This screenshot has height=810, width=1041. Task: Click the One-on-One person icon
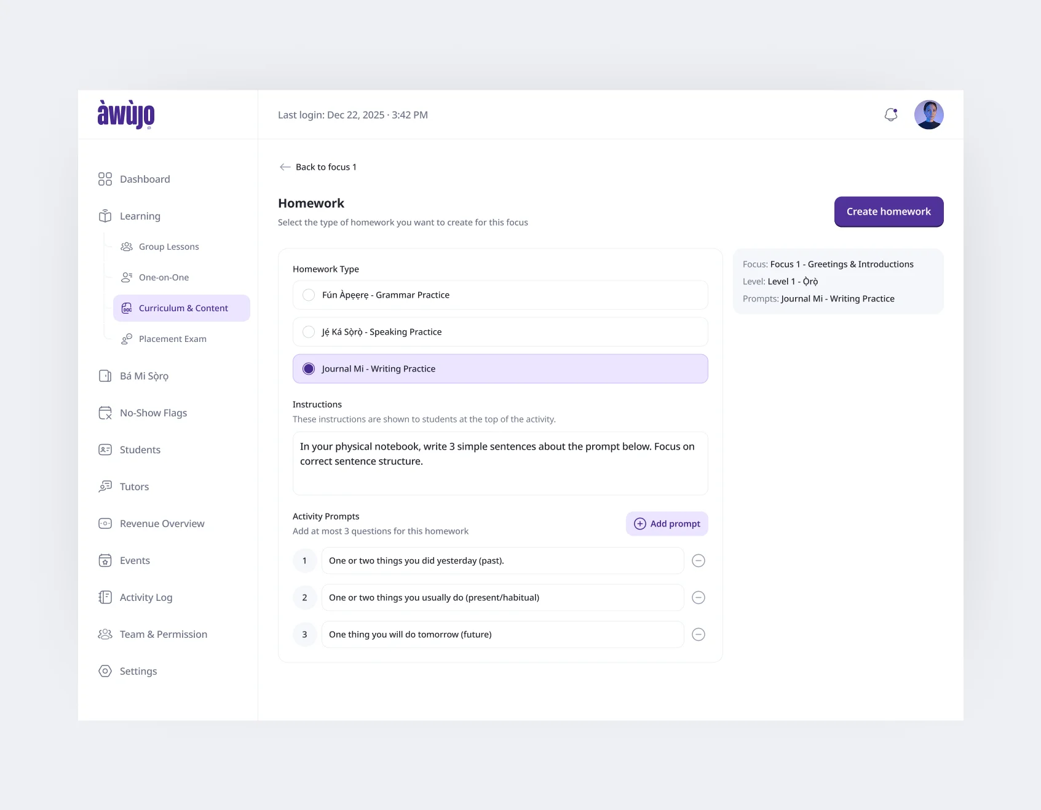click(x=127, y=277)
